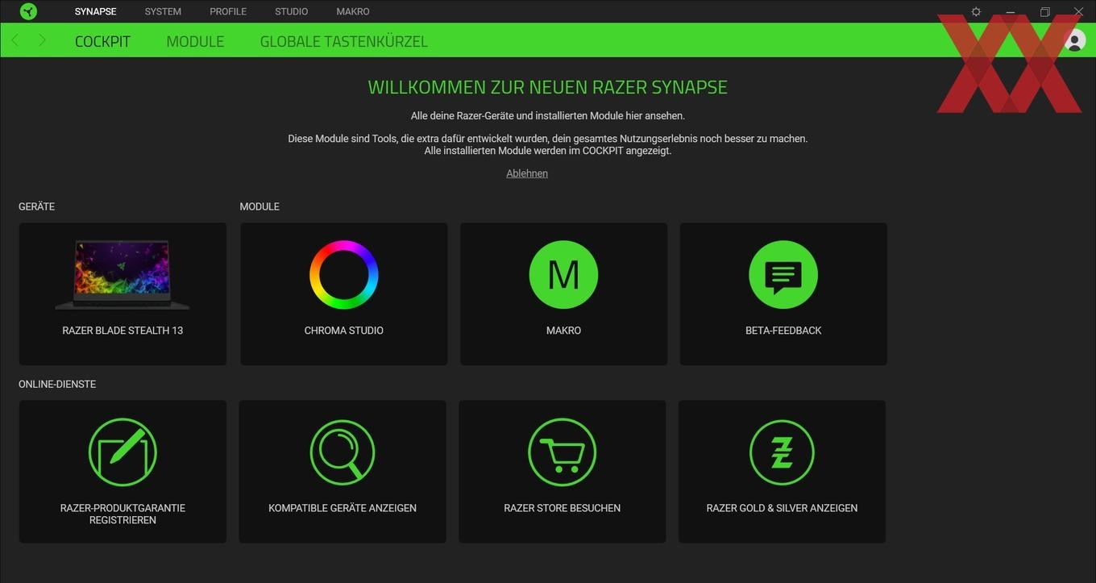Go forward with the right arrow
Viewport: 1096px width, 583px height.
(42, 40)
